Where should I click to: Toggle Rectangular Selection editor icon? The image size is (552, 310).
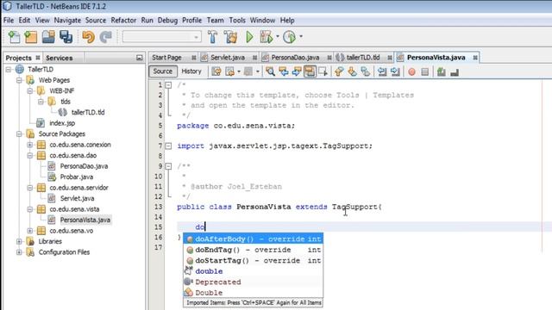[x=323, y=71]
